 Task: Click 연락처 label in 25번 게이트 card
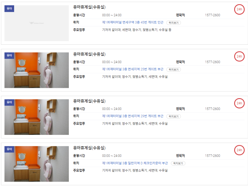[x=180, y=62]
